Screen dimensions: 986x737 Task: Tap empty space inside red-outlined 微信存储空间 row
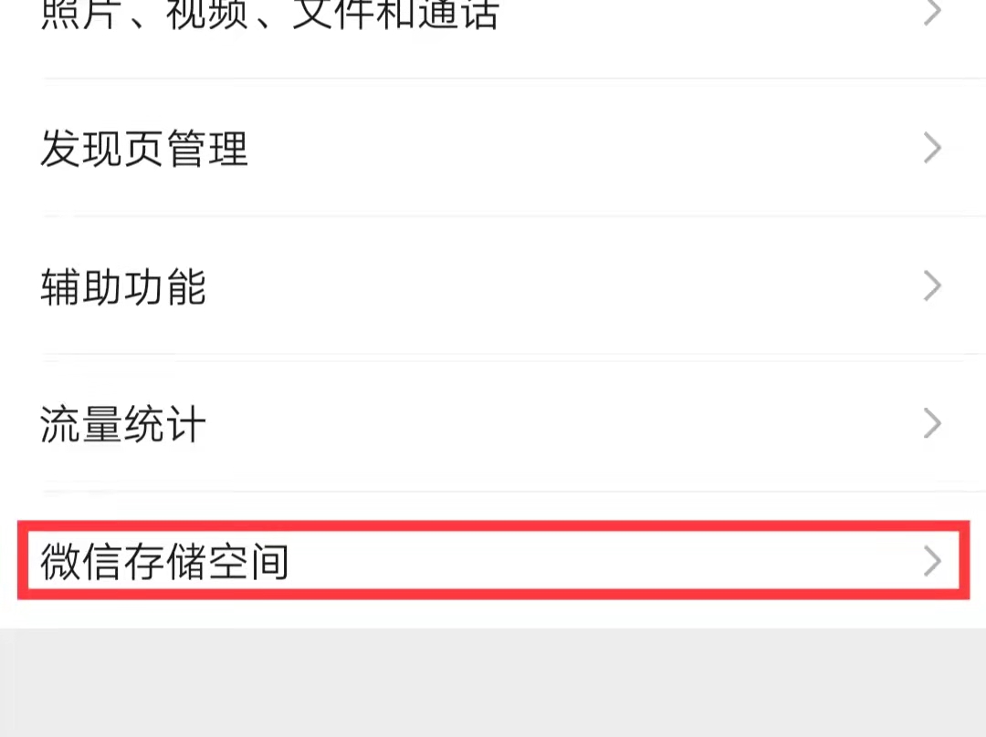click(x=603, y=561)
